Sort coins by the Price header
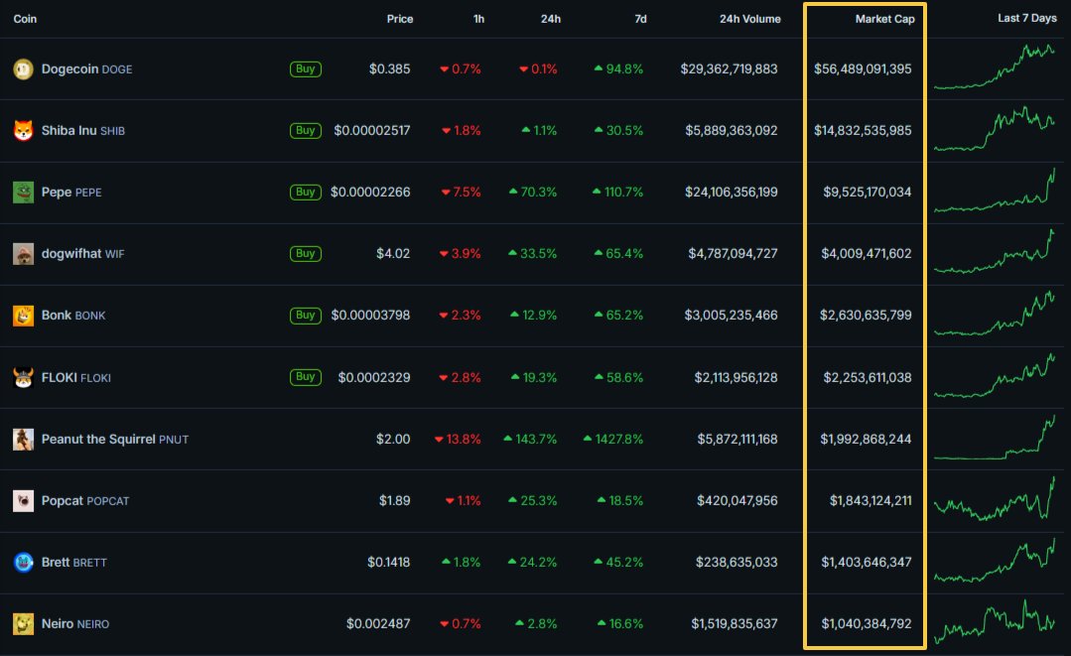 click(x=400, y=19)
